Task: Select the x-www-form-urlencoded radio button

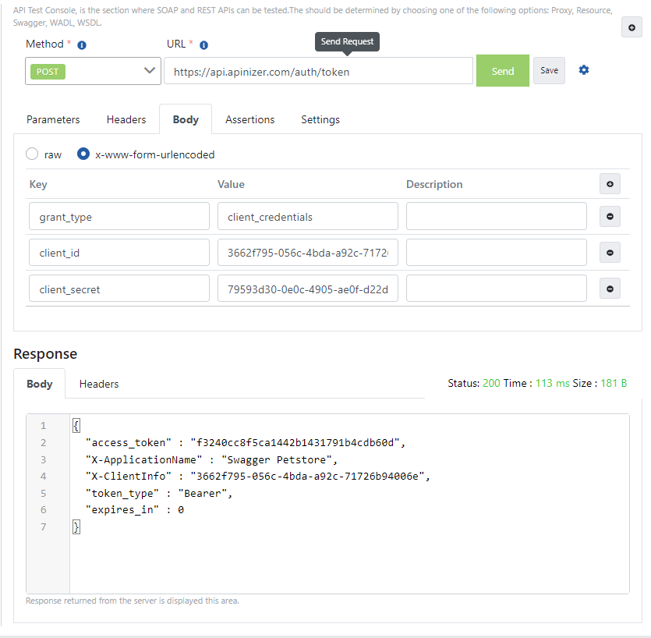Action: pyautogui.click(x=83, y=154)
